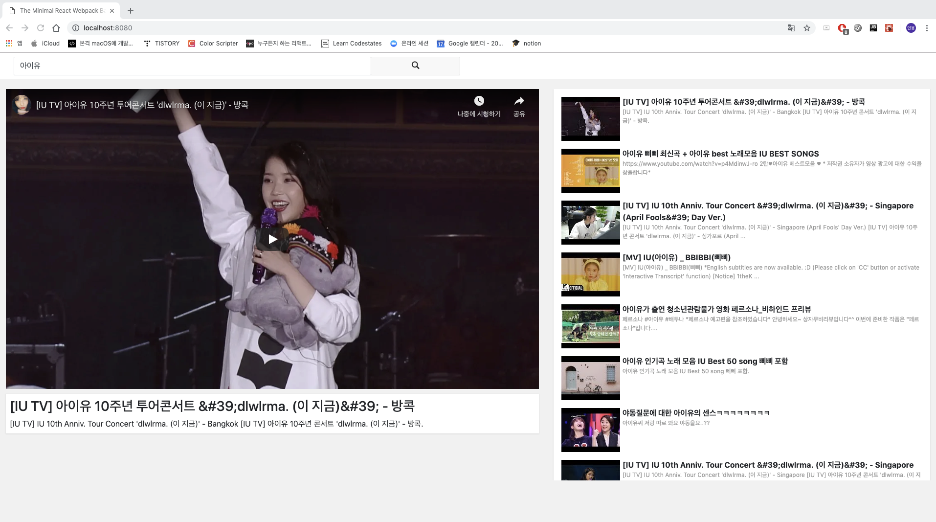Click title 아이유가 출연 청소년관람불가 영화 페르소나
Screen dimensions: 936x522
[716, 309]
